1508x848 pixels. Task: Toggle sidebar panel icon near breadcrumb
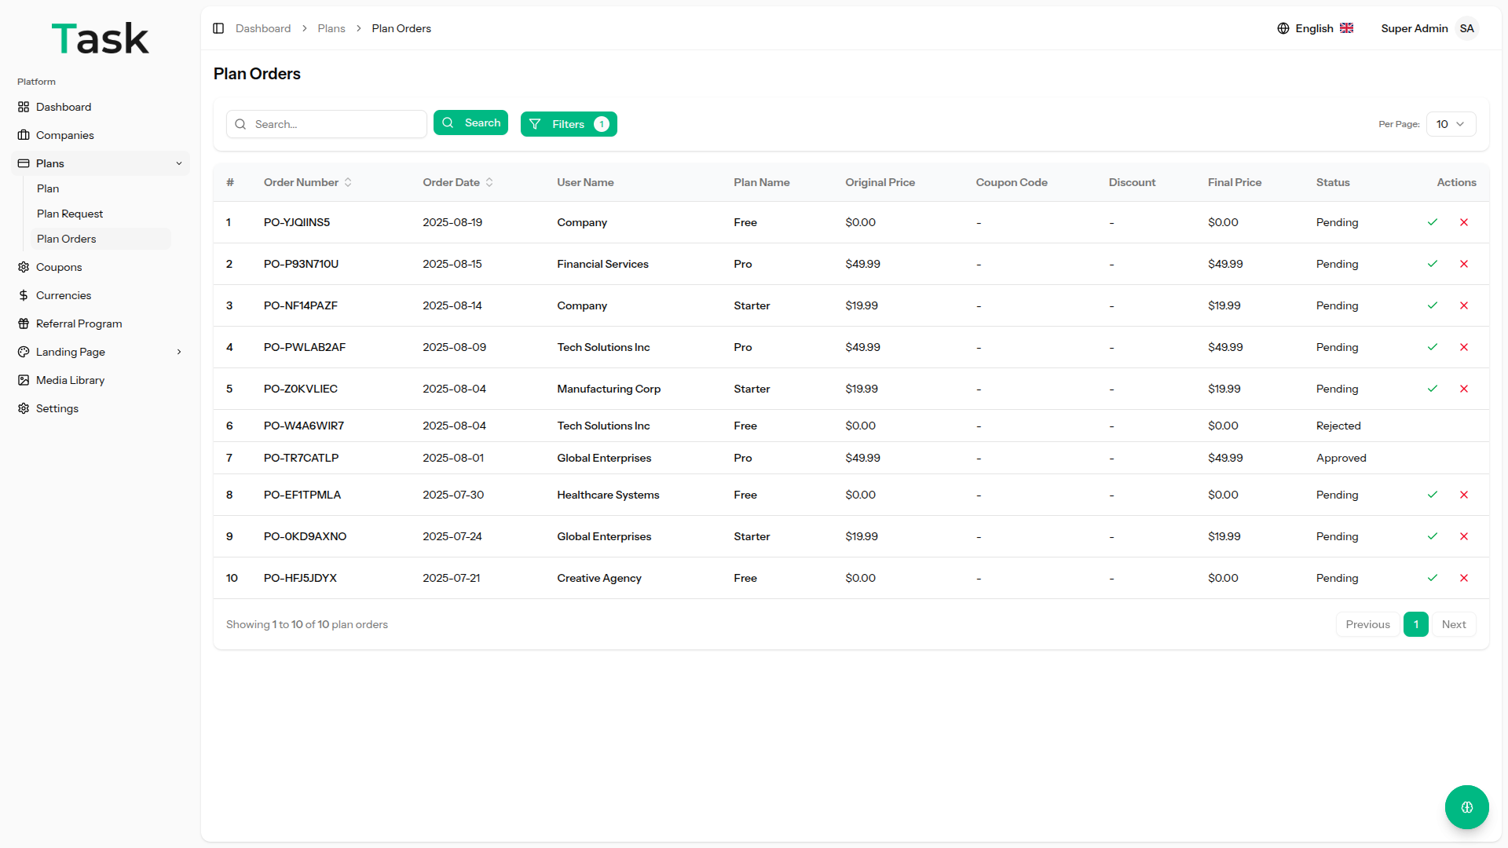click(218, 28)
